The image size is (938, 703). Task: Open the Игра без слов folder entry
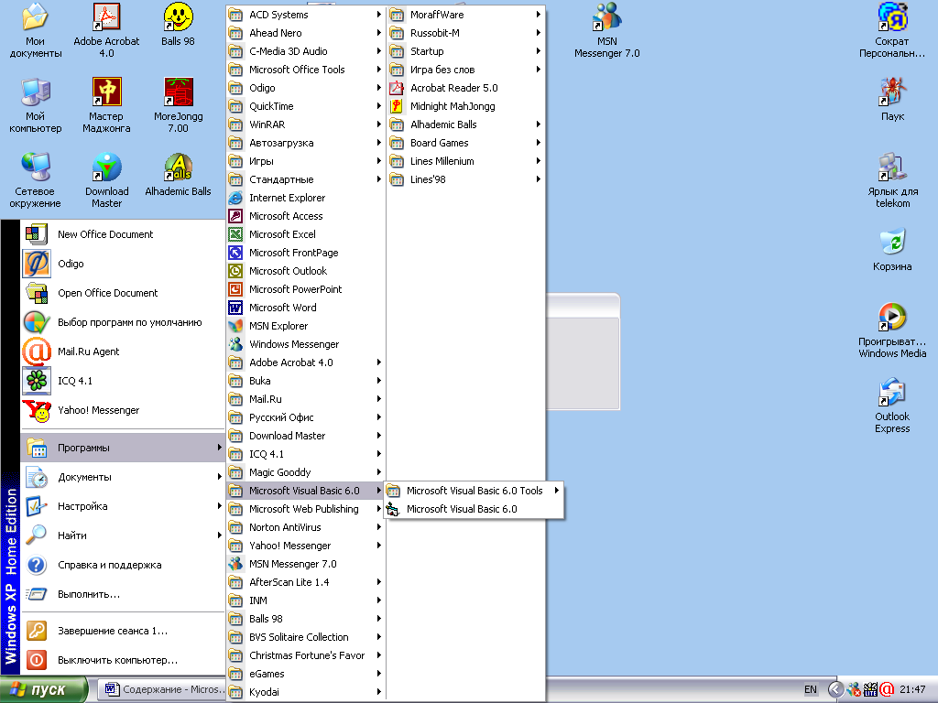point(465,70)
